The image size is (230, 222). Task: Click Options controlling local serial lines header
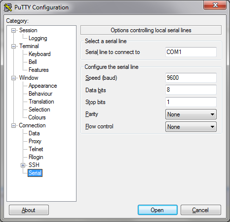click(151, 30)
